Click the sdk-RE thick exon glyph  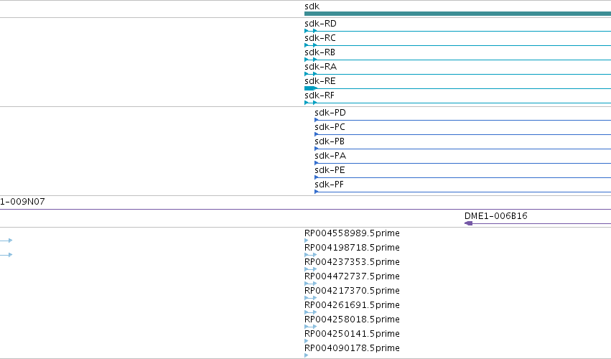pos(311,88)
